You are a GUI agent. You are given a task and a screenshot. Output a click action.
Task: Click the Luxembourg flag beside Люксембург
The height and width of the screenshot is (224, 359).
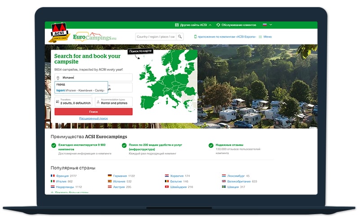tap(224, 176)
